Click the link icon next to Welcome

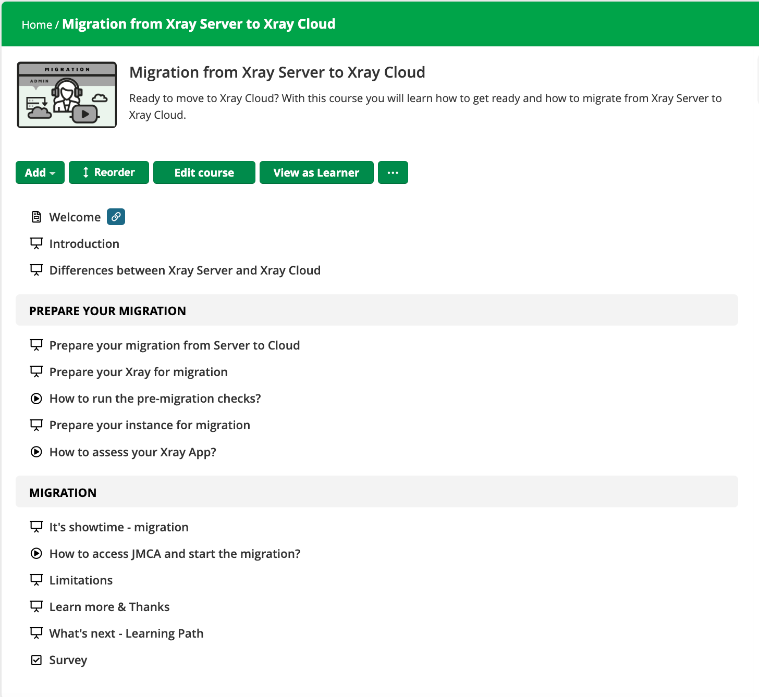[x=116, y=217]
